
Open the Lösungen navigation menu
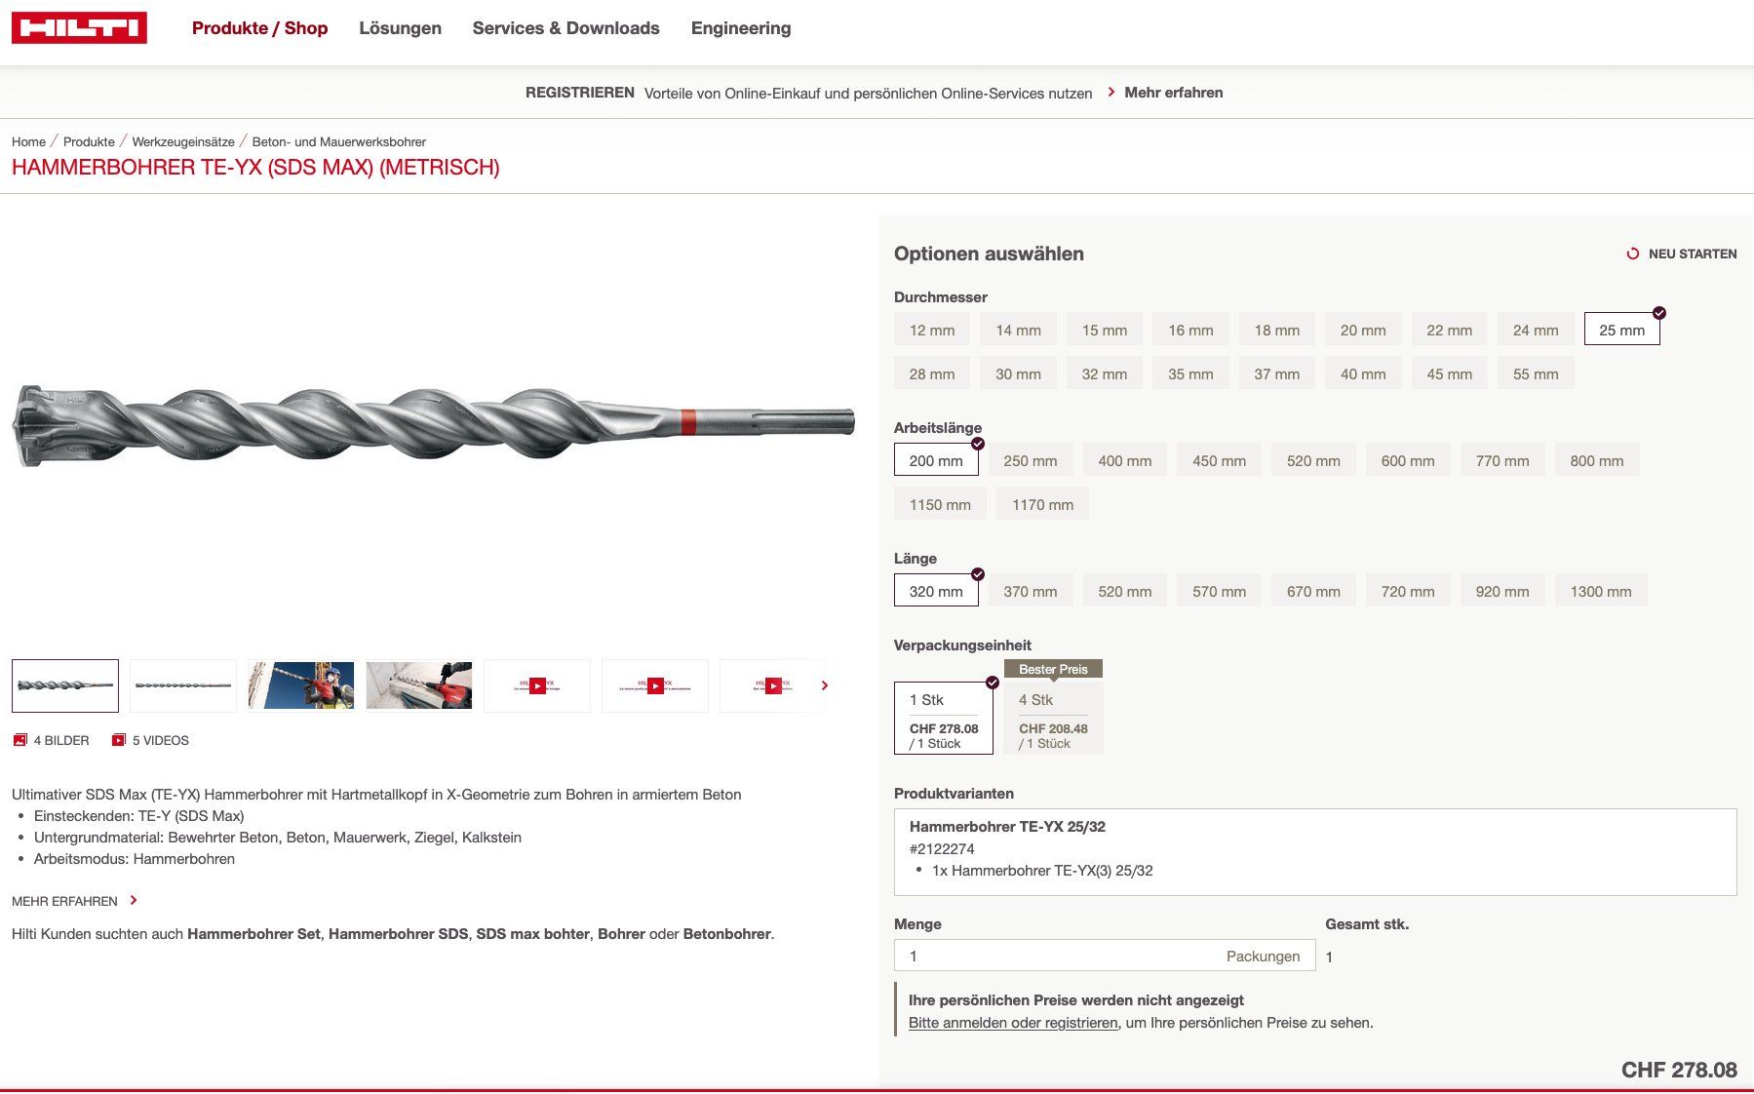point(400,28)
